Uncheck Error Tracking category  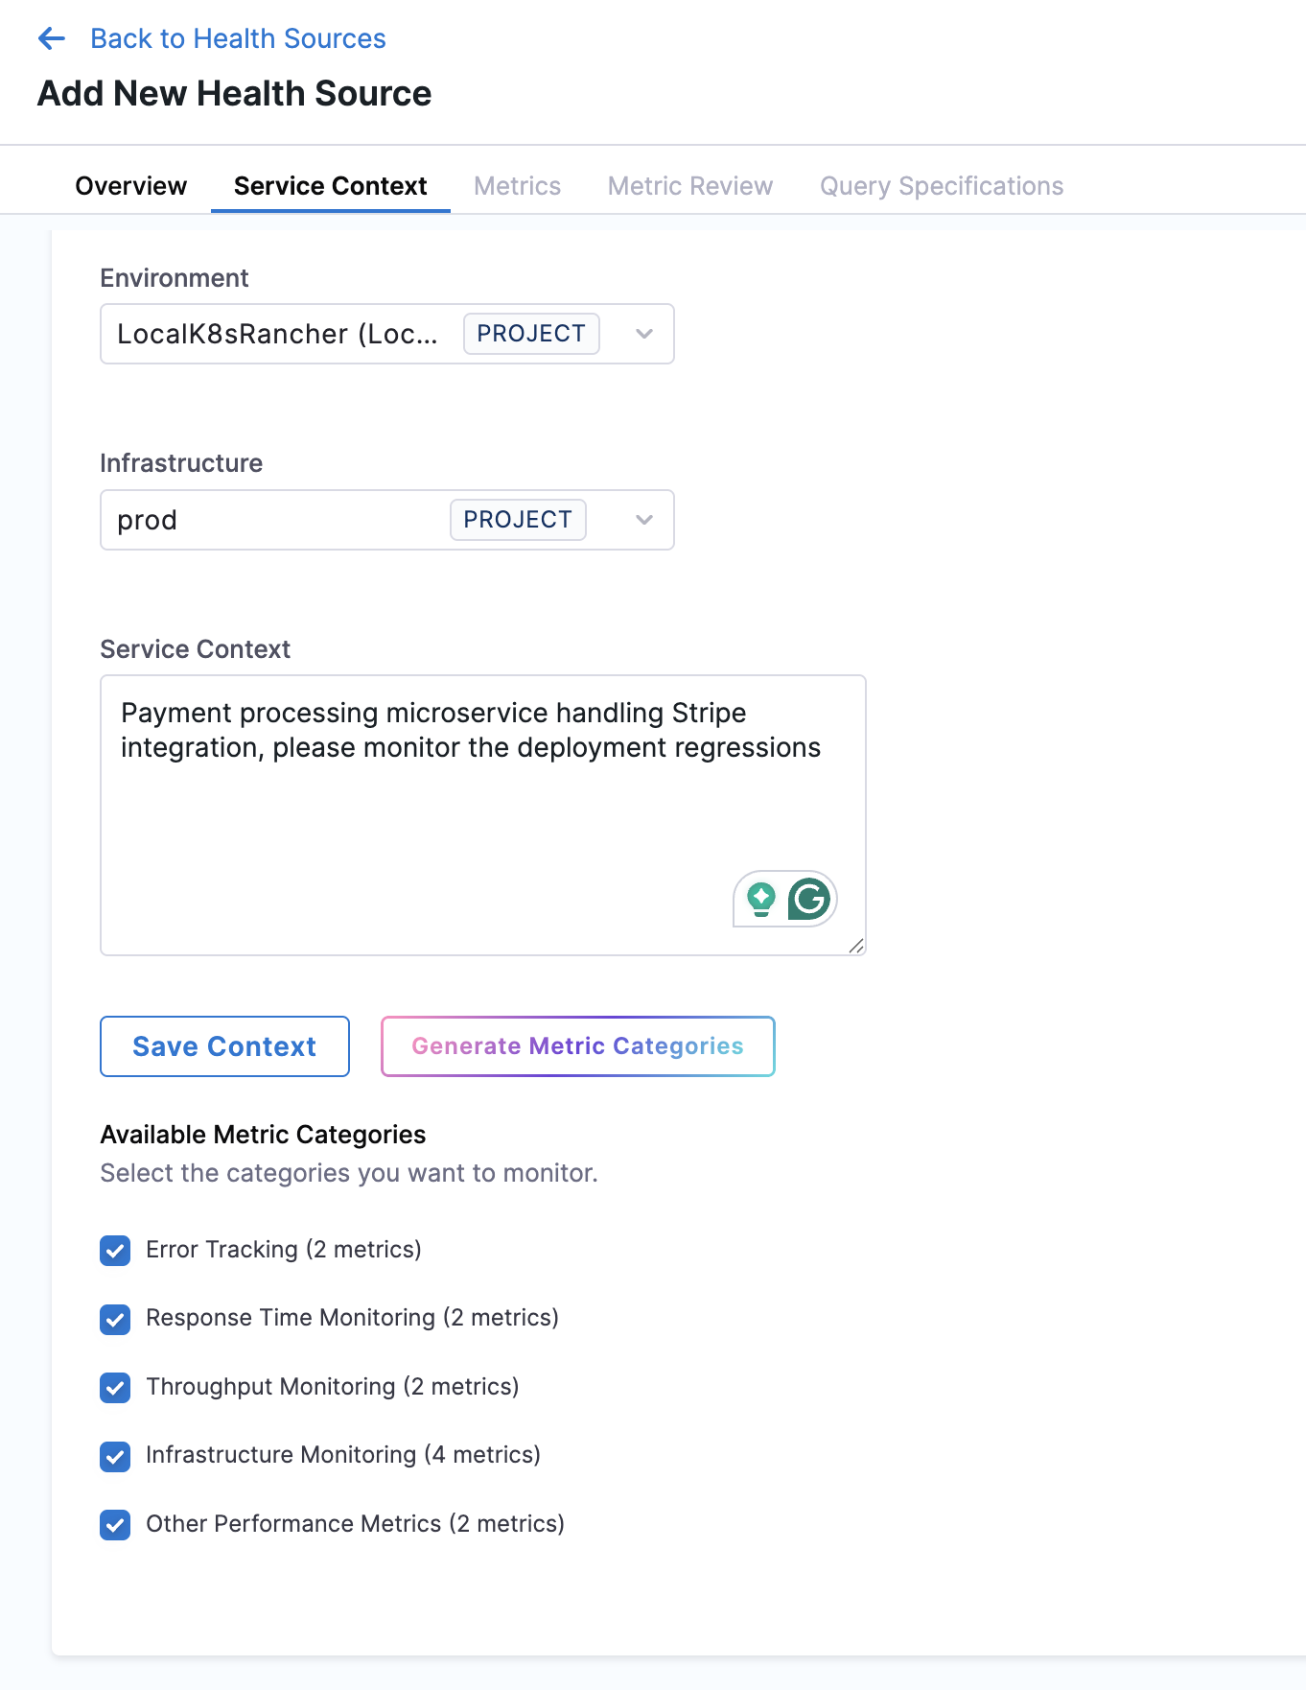[115, 1250]
